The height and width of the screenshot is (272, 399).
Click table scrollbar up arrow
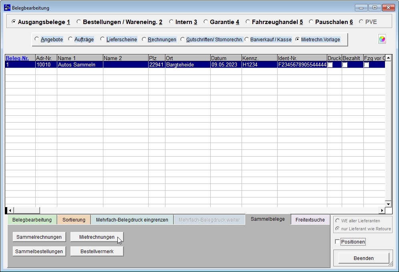pos(388,58)
